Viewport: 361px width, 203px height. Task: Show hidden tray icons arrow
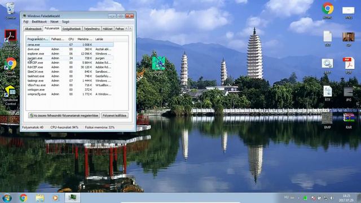(x=298, y=198)
